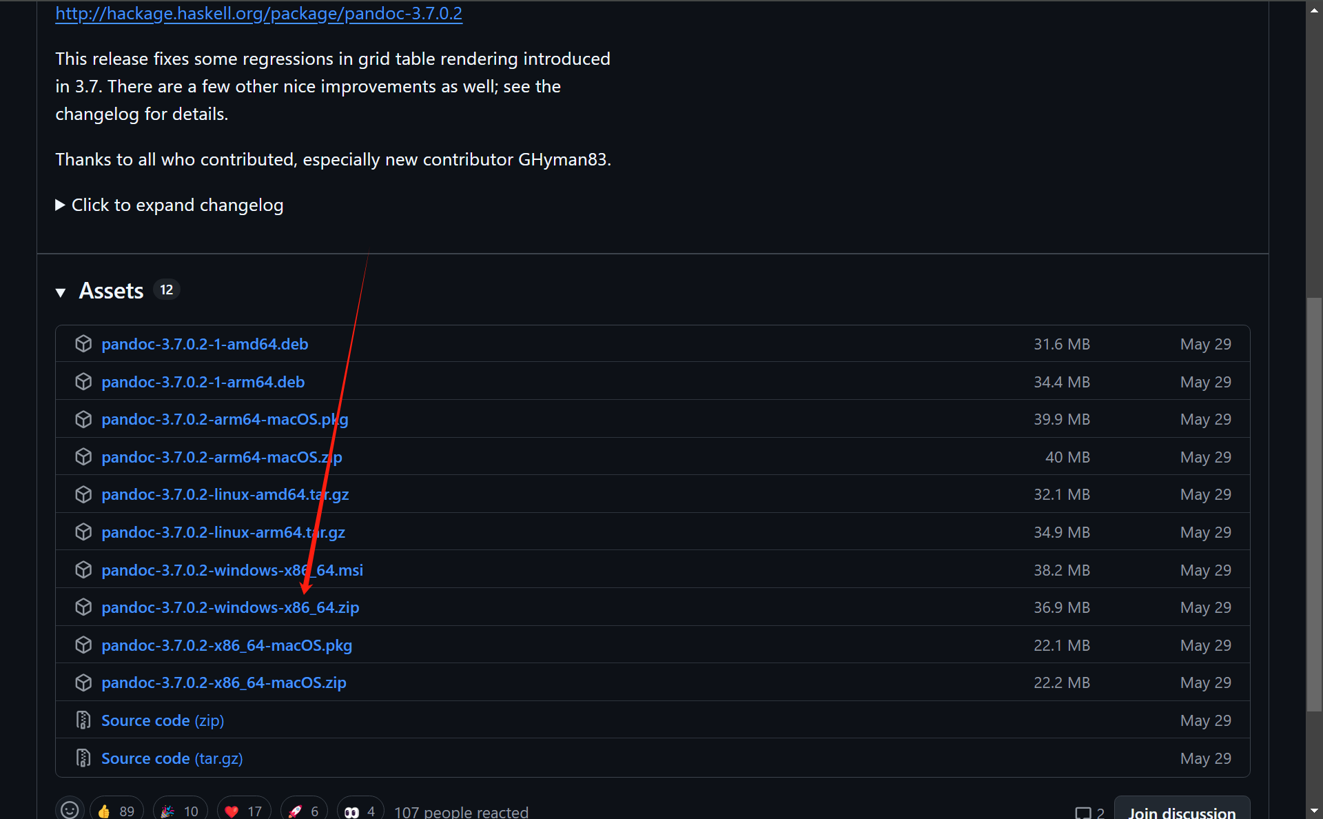1323x819 pixels.
Task: Download pandoc-3.7.0.2-windows-x86_64.zip
Action: point(230,607)
